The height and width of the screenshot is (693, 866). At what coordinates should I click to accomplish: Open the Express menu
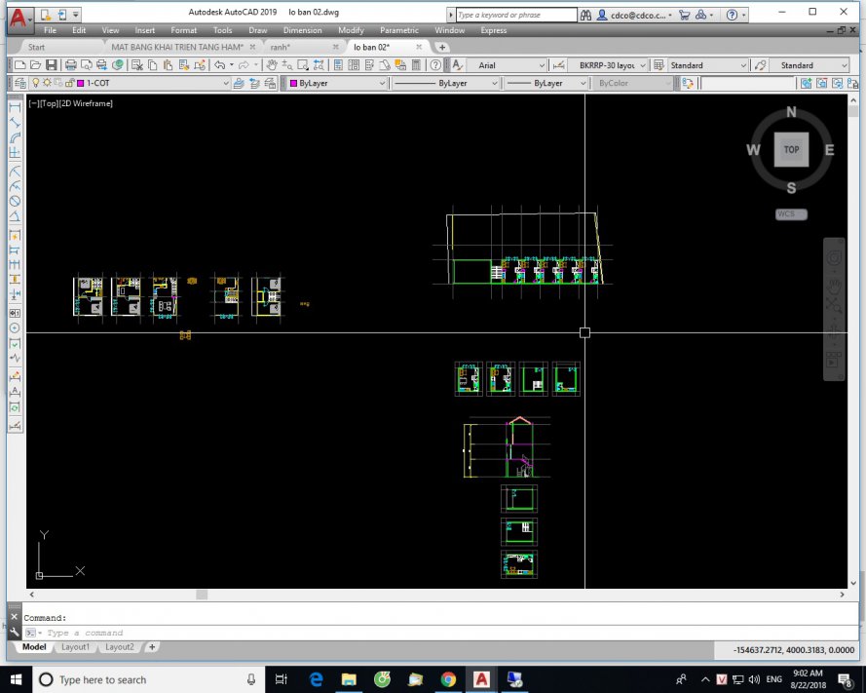pos(494,30)
